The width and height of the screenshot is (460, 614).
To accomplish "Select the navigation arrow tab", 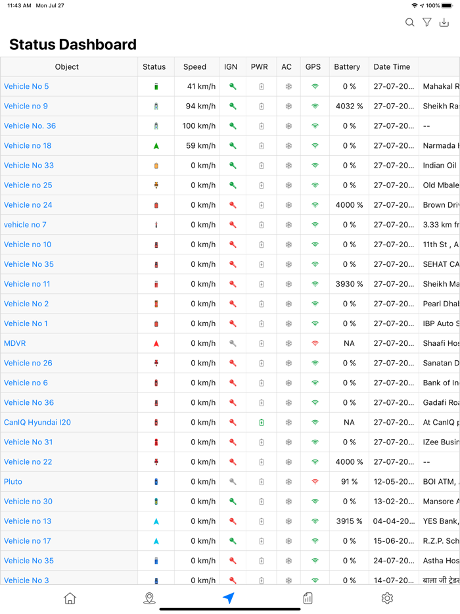I will (x=229, y=598).
